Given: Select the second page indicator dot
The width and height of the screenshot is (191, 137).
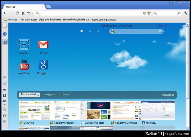Looking at the screenshot, I should tap(90, 31).
